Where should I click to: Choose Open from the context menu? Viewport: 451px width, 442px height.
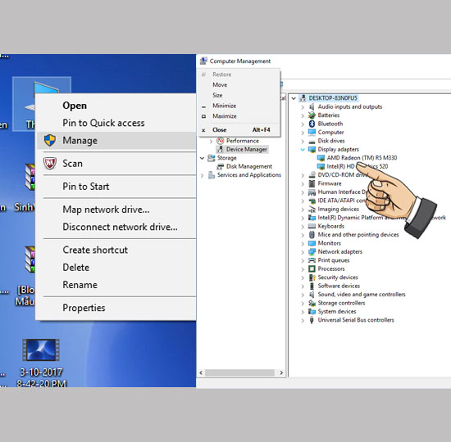[75, 106]
